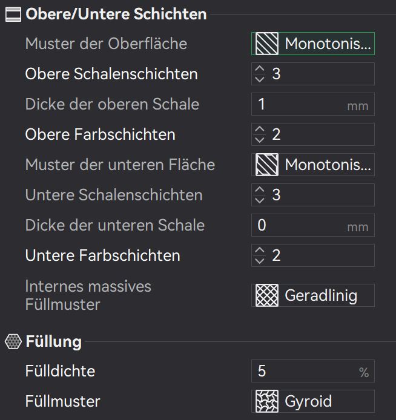Decrease Obere Farbschichten with down arrow
The height and width of the screenshot is (420, 396).
click(260, 139)
